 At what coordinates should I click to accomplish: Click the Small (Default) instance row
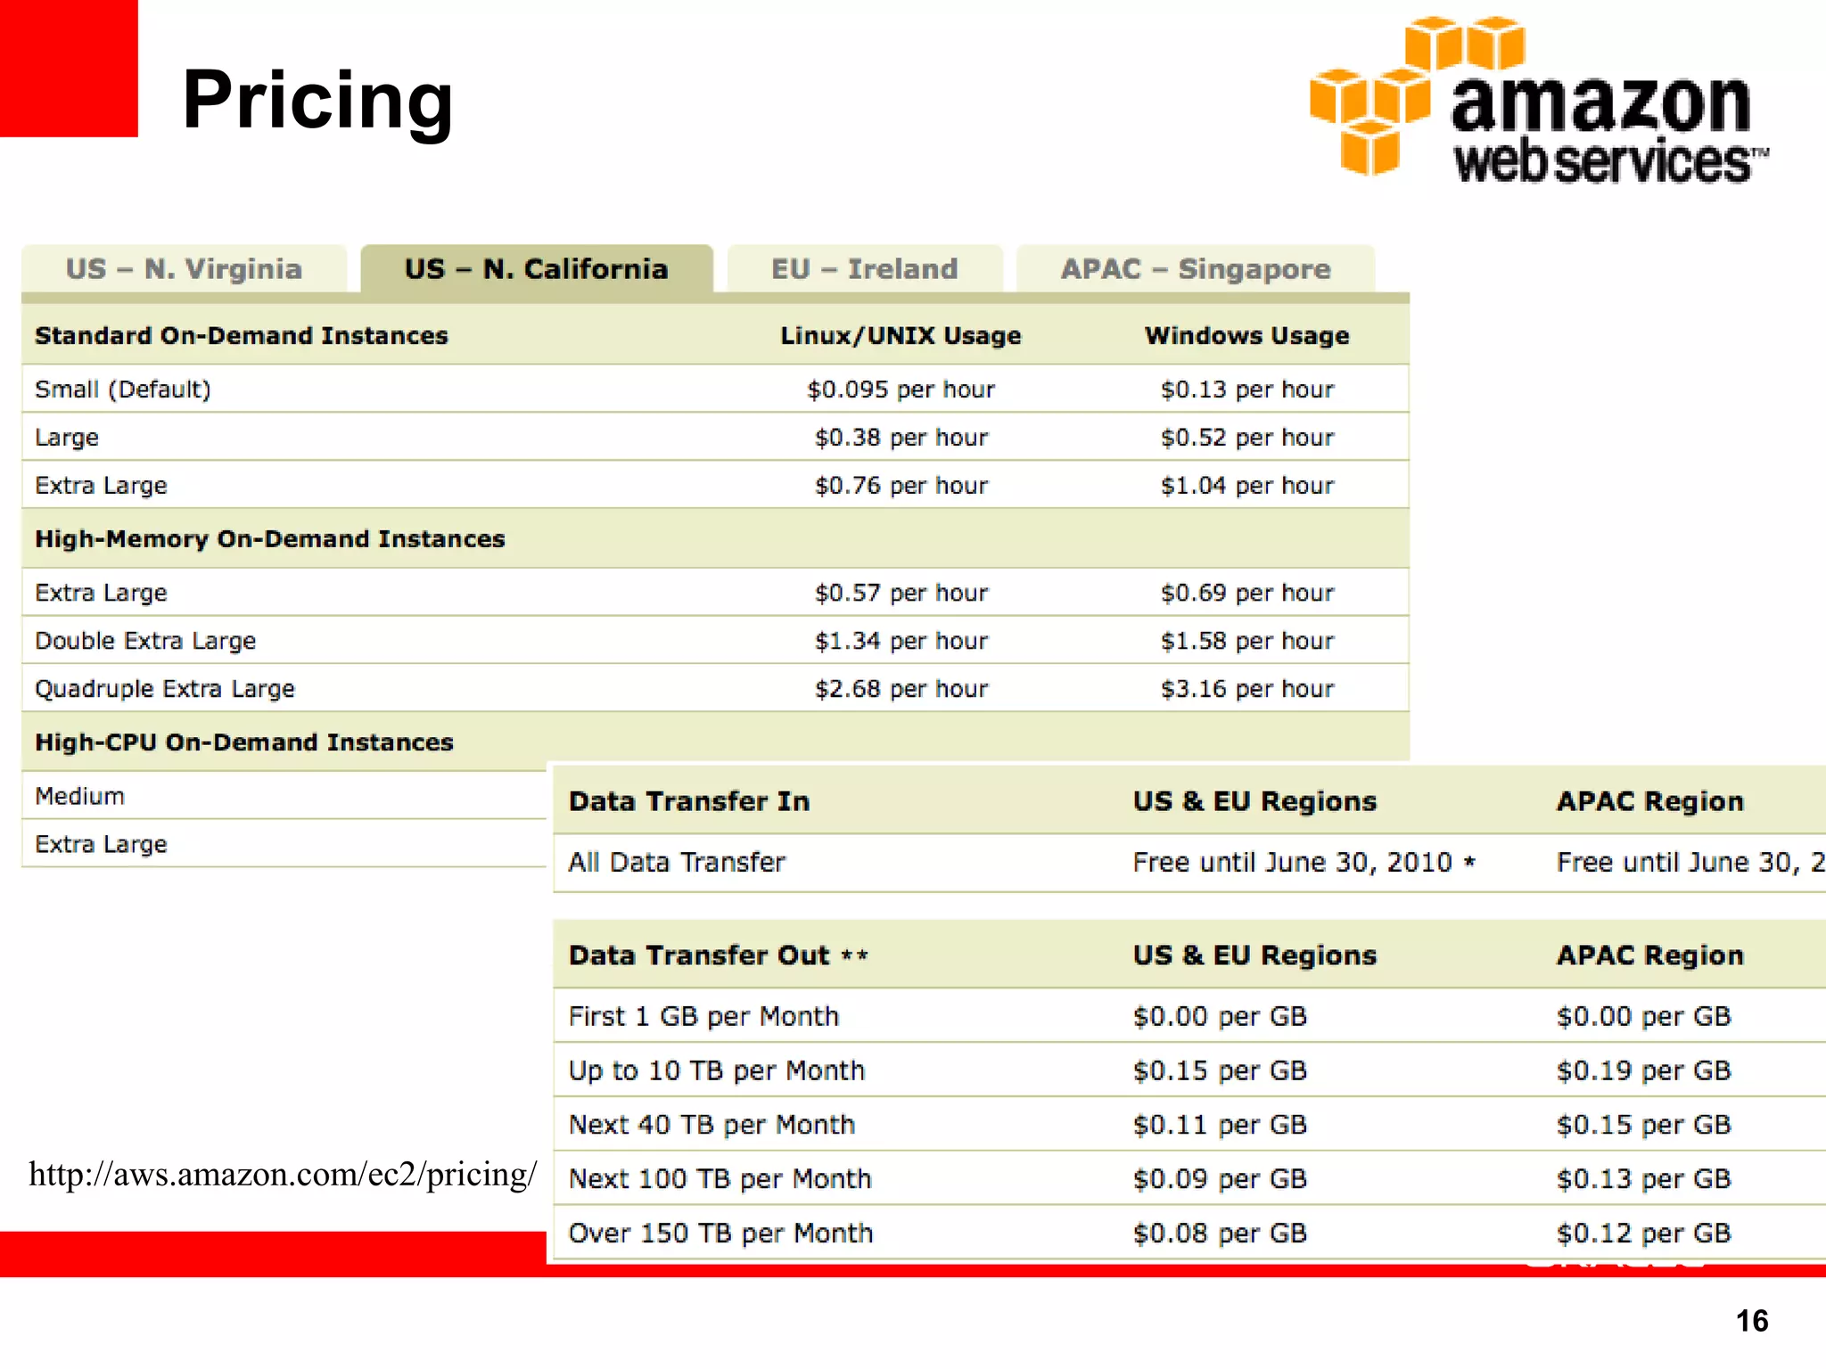pos(715,389)
